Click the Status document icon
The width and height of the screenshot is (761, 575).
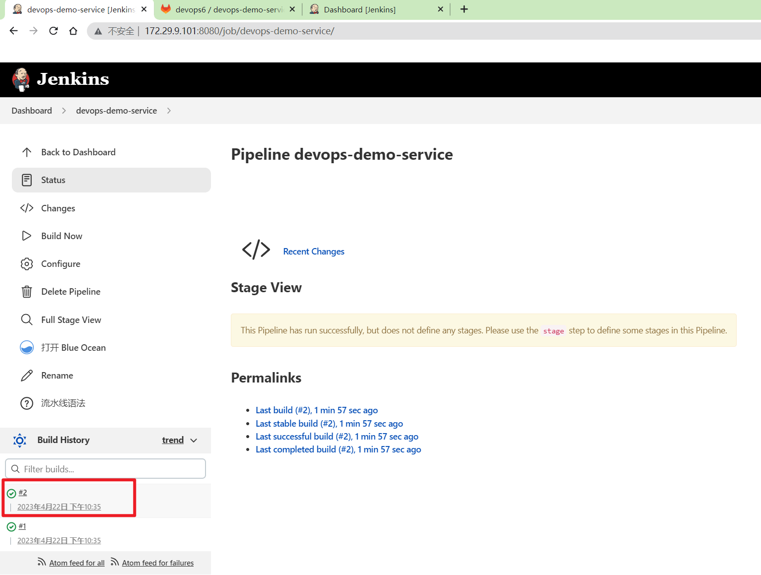27,180
